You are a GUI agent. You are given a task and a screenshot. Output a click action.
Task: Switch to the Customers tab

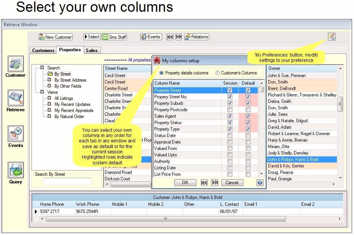click(x=43, y=50)
